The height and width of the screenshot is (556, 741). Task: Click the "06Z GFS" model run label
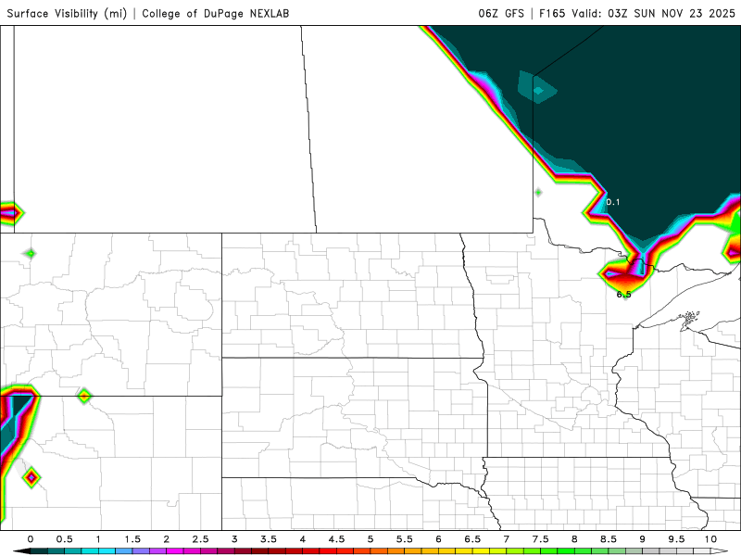point(501,13)
